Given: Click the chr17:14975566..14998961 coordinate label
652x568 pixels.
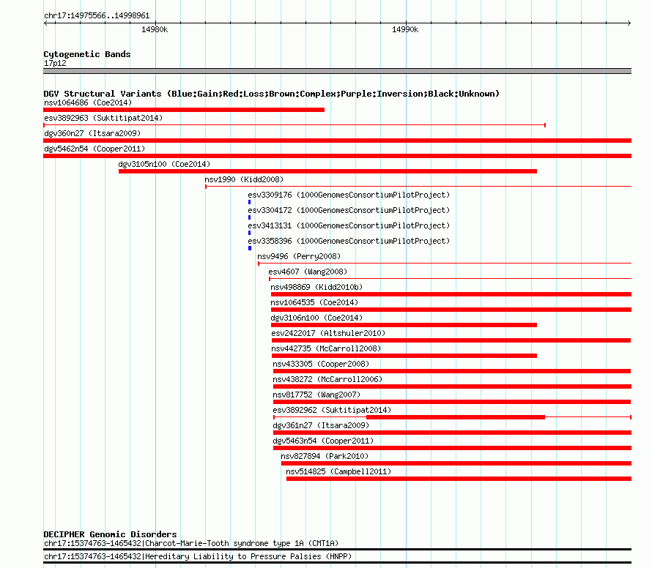Looking at the screenshot, I should pyautogui.click(x=97, y=15).
